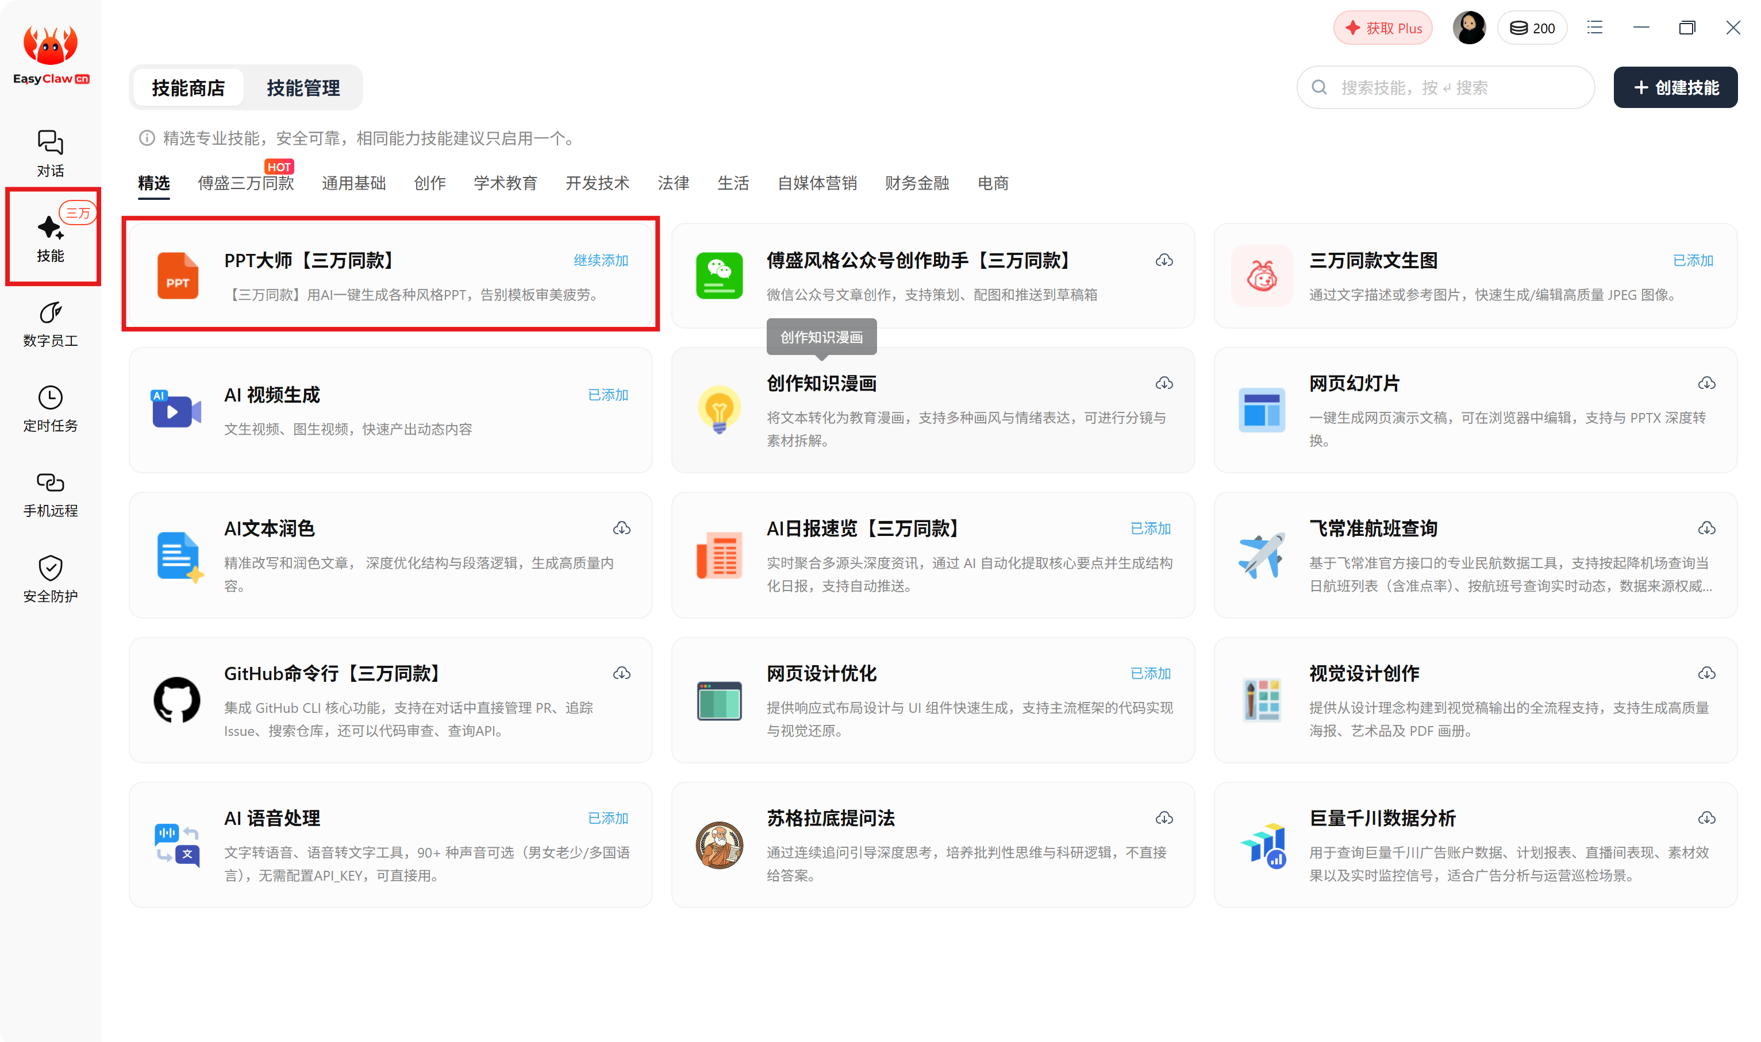Select the 开发技术 category tab
This screenshot has width=1761, height=1042.
pyautogui.click(x=597, y=183)
